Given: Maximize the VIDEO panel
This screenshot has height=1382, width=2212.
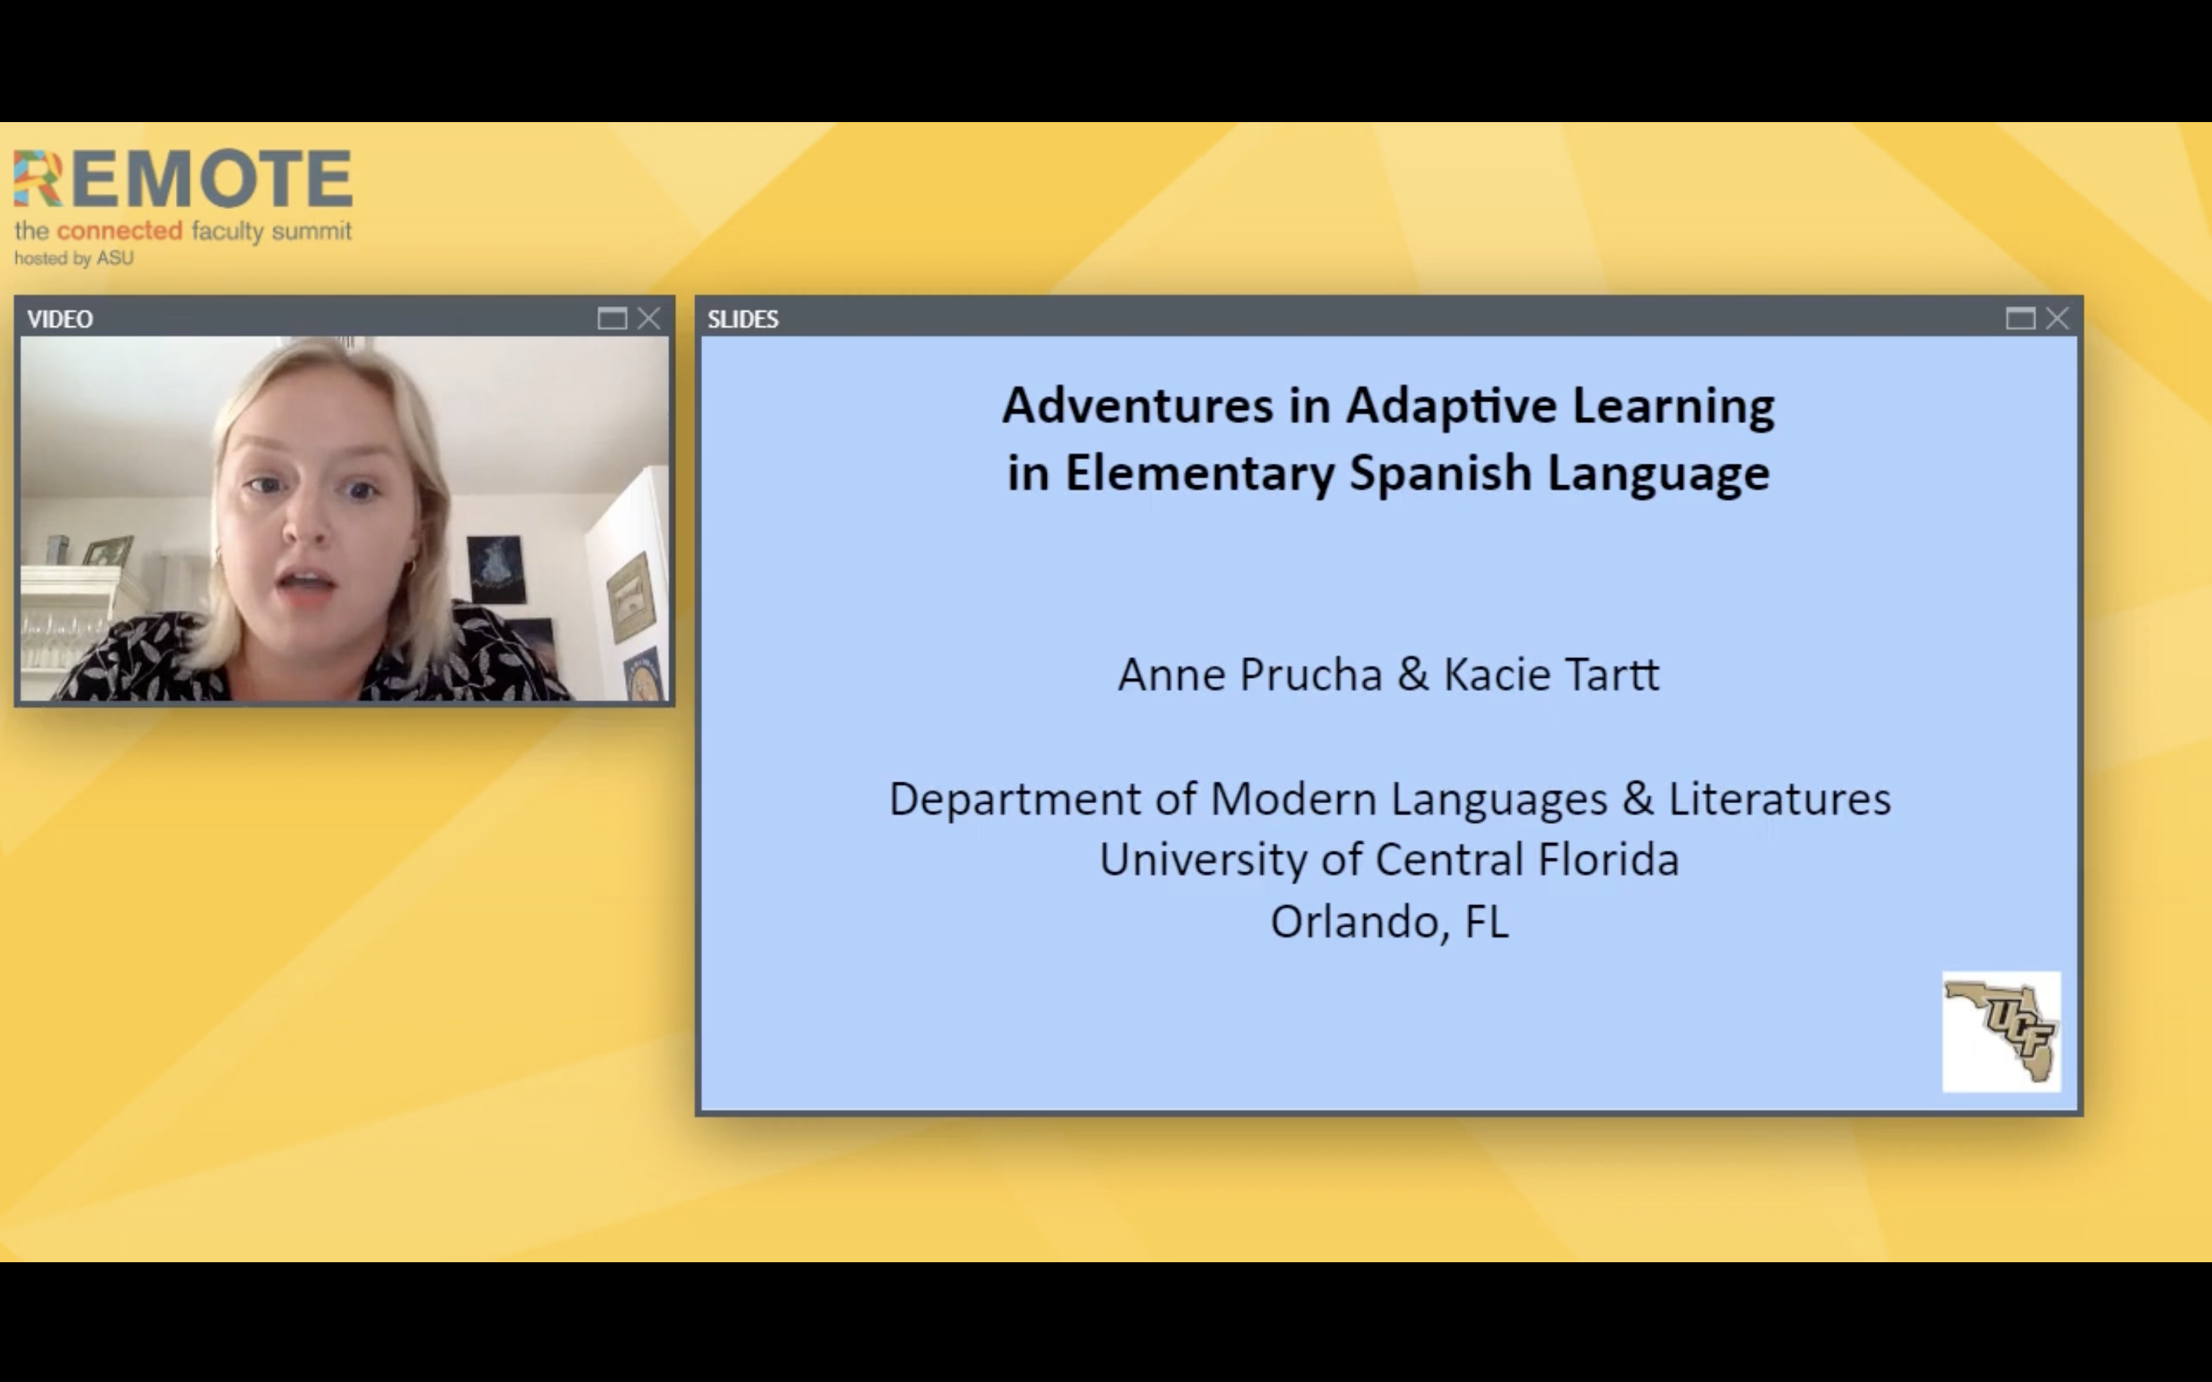Looking at the screenshot, I should [x=611, y=318].
